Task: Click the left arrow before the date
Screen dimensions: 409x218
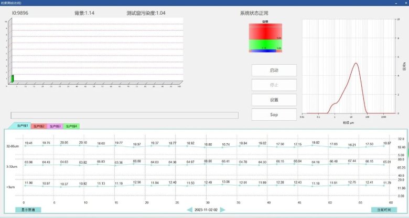Action: [x=190, y=210]
